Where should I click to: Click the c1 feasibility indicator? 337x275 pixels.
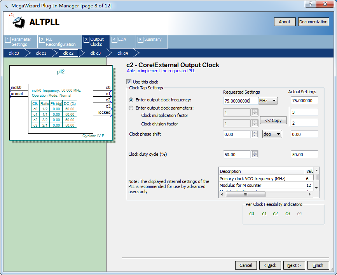point(264,214)
